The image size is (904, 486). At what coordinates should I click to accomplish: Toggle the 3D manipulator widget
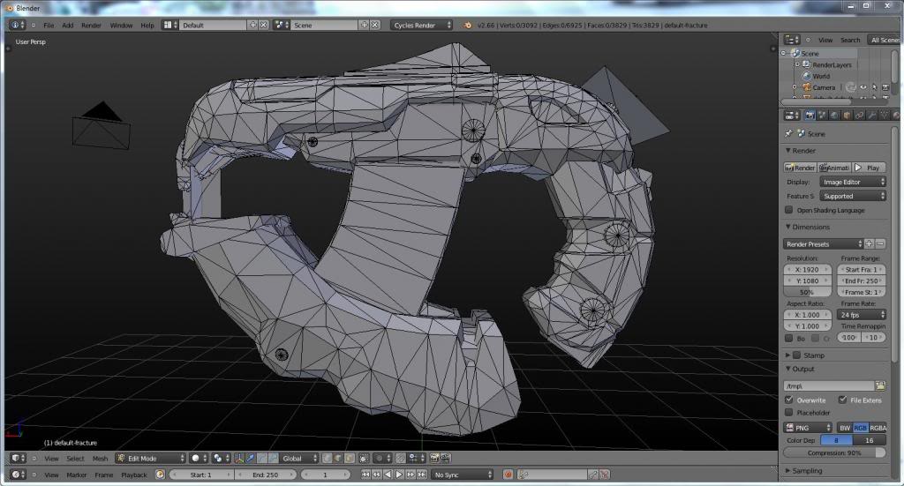pos(239,459)
